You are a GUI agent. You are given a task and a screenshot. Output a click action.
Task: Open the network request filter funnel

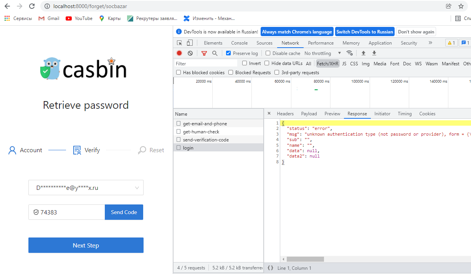[x=204, y=53]
